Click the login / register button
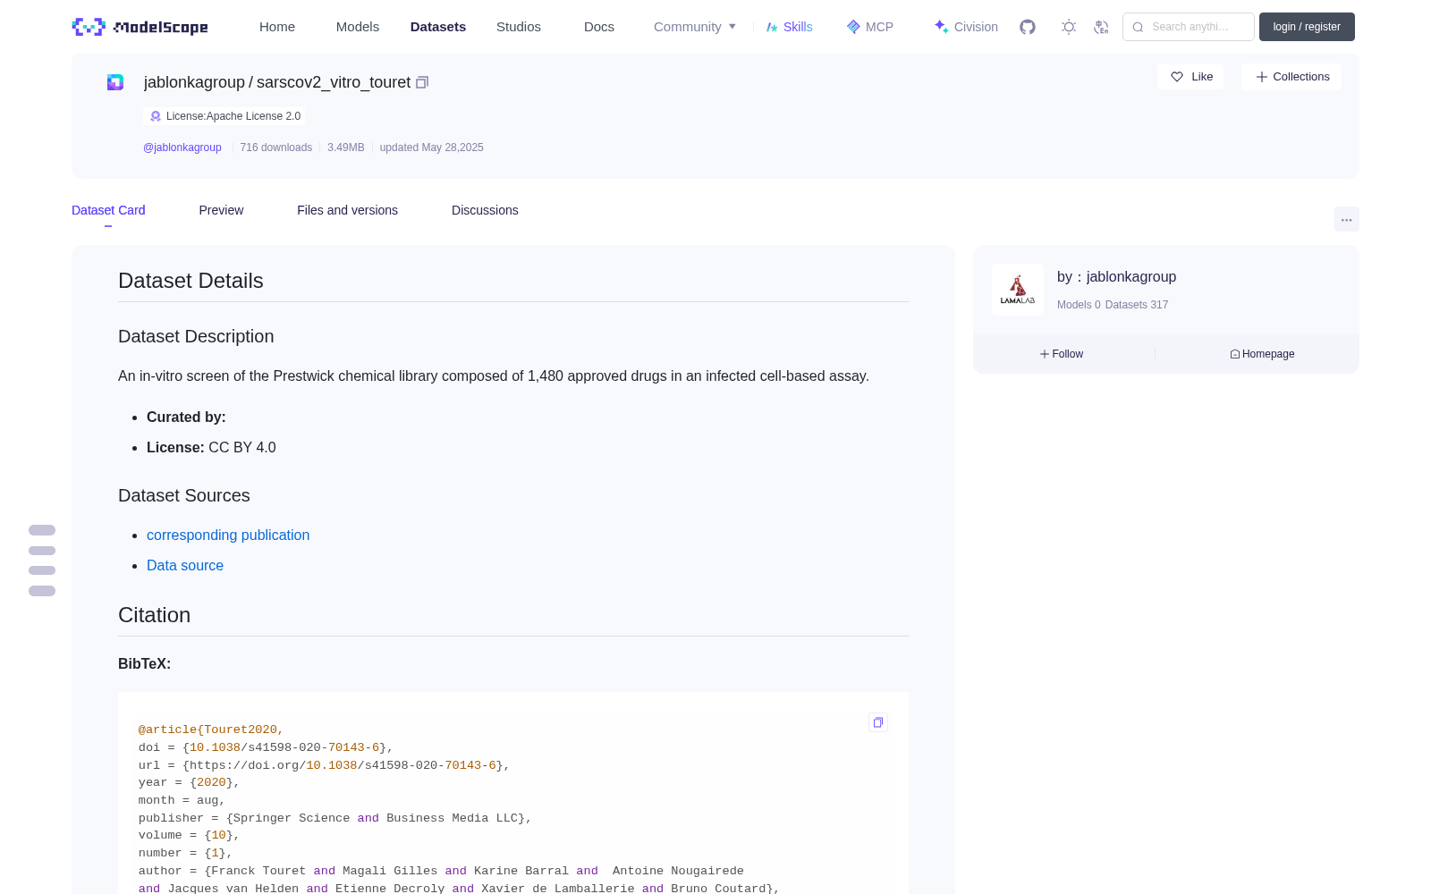1431x894 pixels. [x=1307, y=27]
